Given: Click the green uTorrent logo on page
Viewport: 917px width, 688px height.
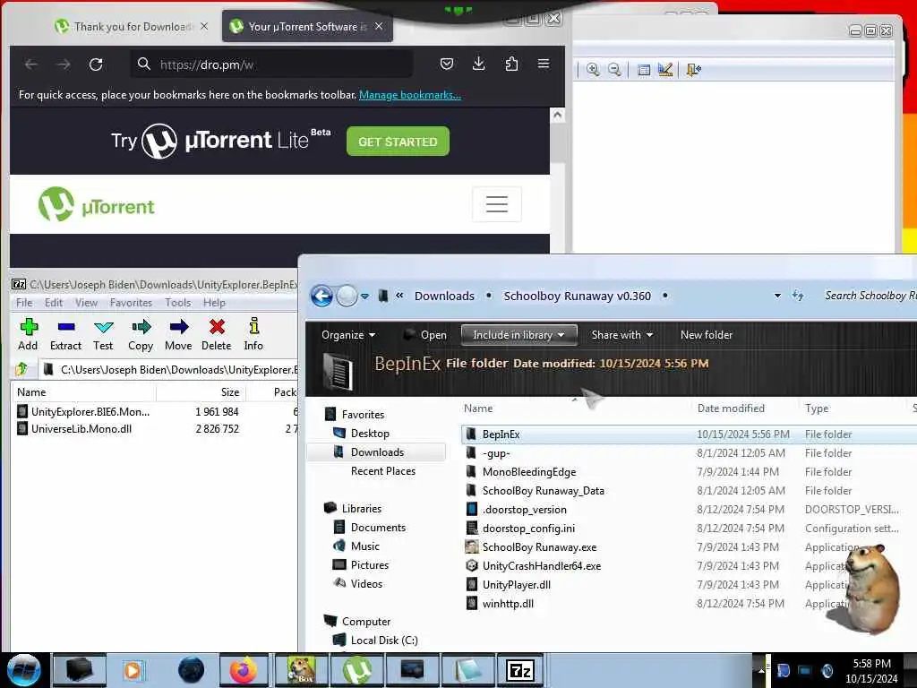Looking at the screenshot, I should 96,205.
